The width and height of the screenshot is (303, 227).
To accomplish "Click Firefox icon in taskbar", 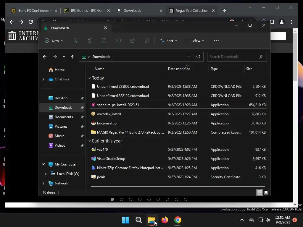I will (165, 220).
